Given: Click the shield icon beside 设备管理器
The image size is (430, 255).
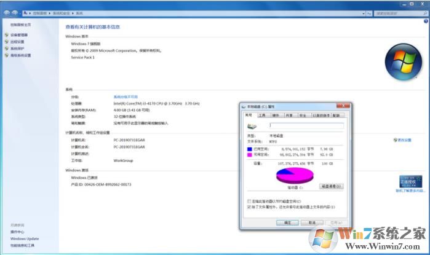Looking at the screenshot, I should click(7, 35).
